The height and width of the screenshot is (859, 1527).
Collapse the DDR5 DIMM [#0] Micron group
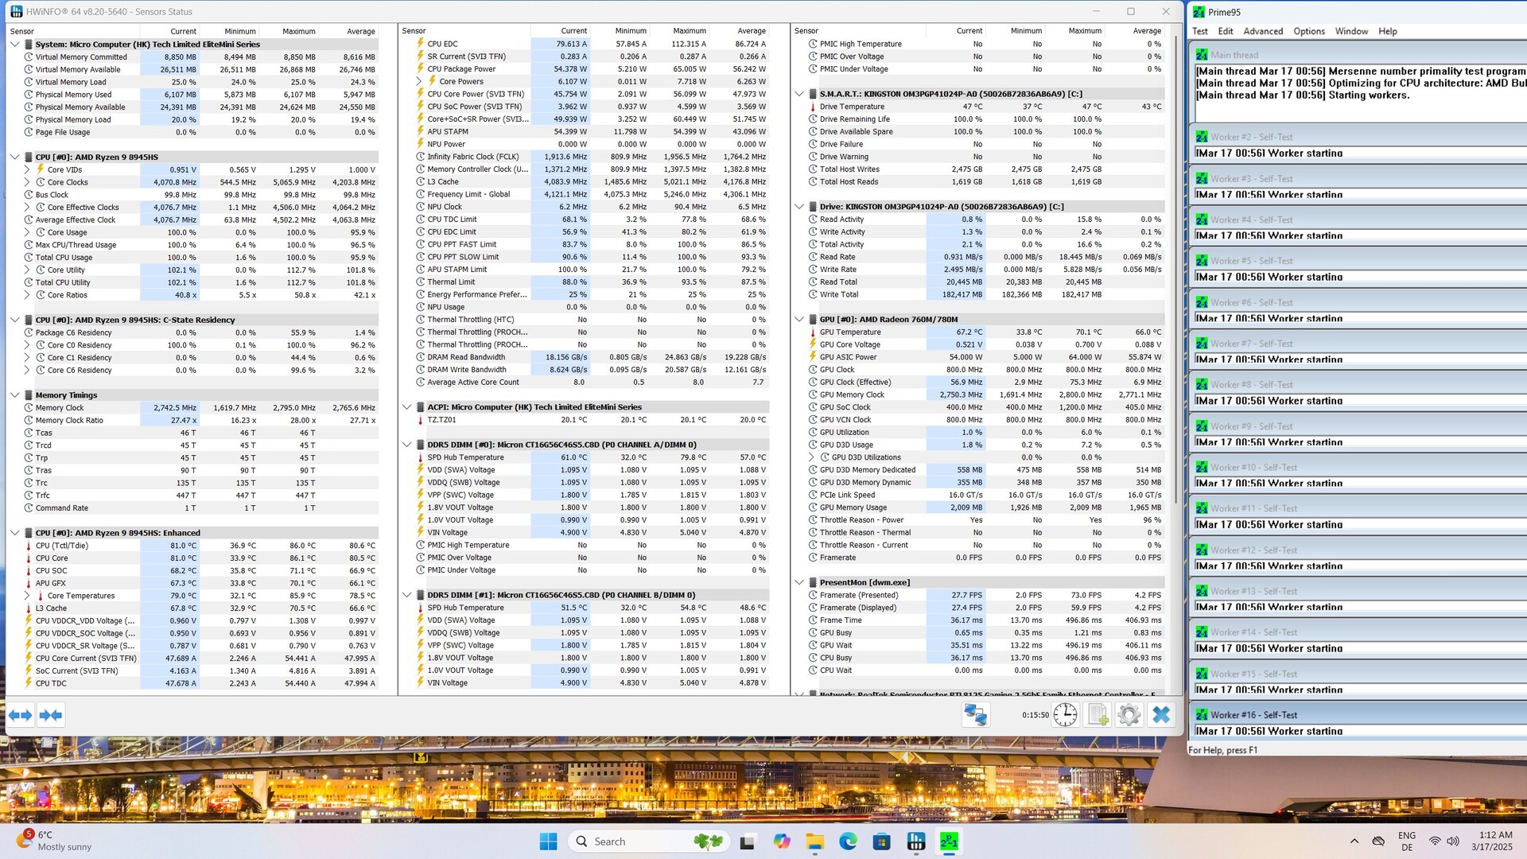407,445
